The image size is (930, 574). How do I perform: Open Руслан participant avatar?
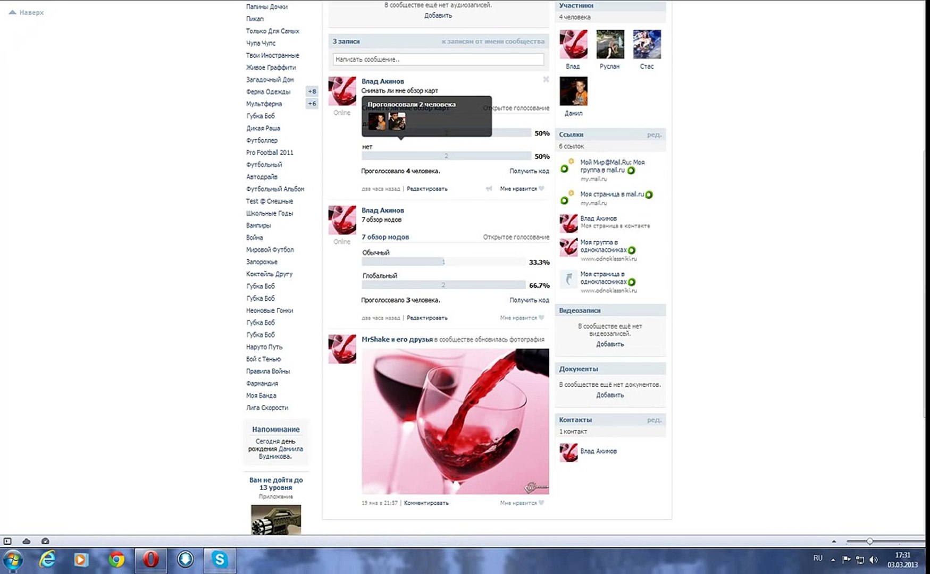coord(610,44)
